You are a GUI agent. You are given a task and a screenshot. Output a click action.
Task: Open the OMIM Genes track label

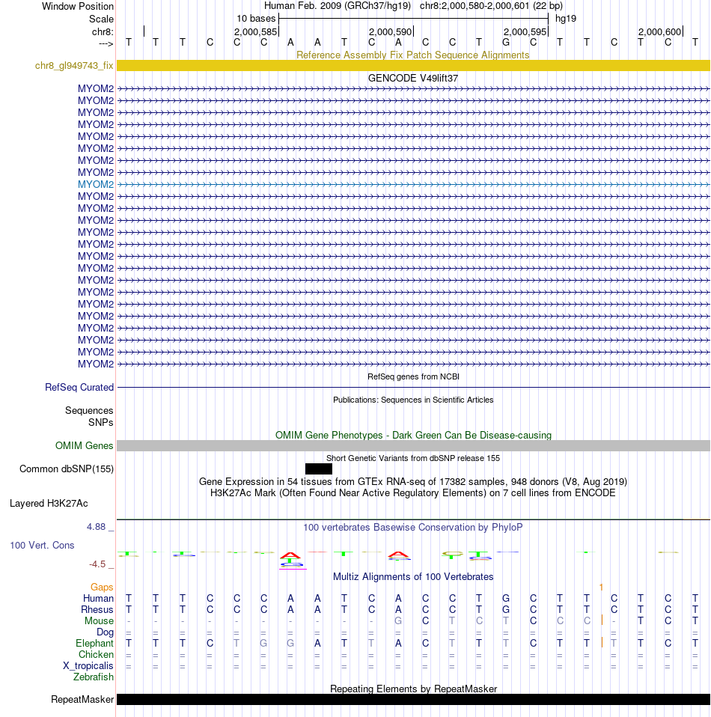pos(84,446)
